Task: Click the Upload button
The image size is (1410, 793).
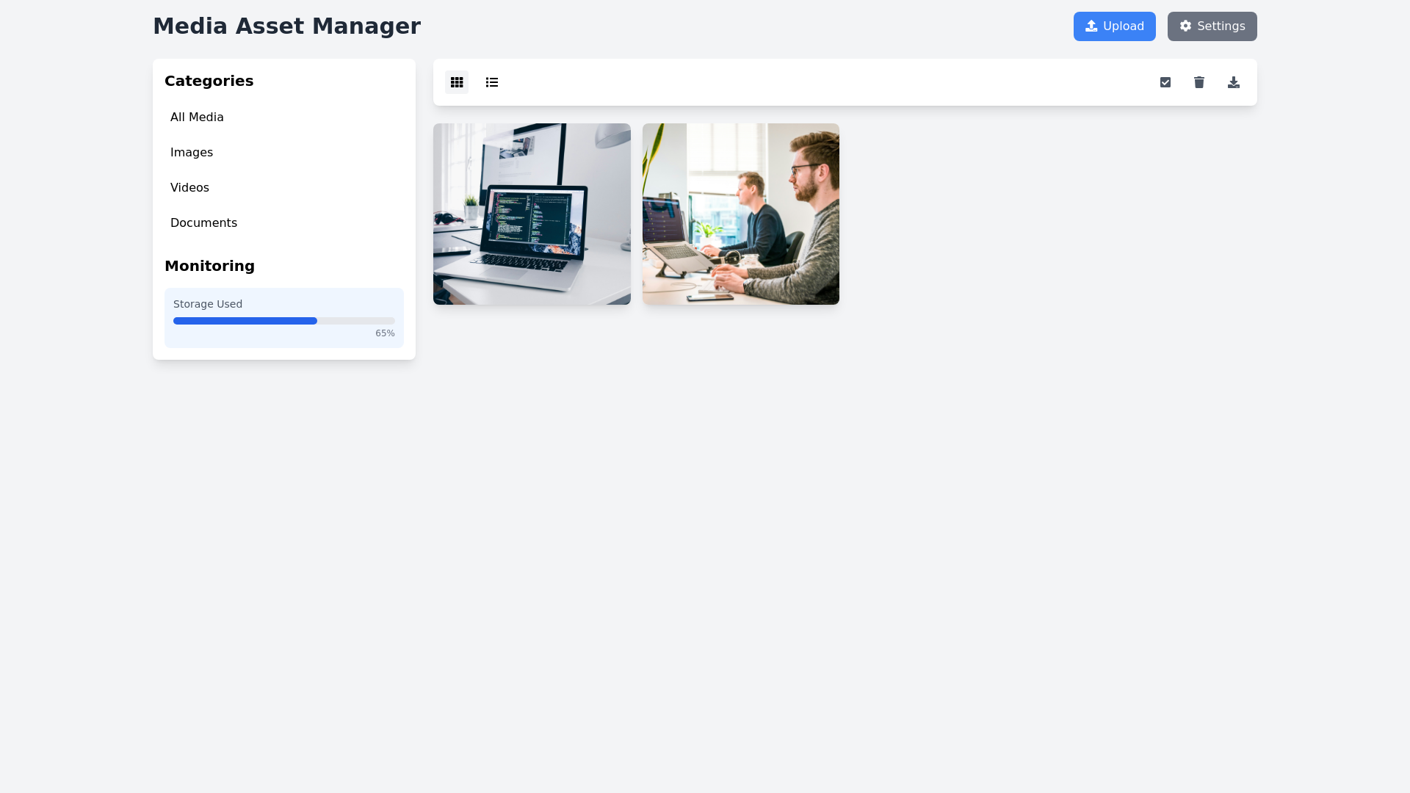Action: [1114, 26]
